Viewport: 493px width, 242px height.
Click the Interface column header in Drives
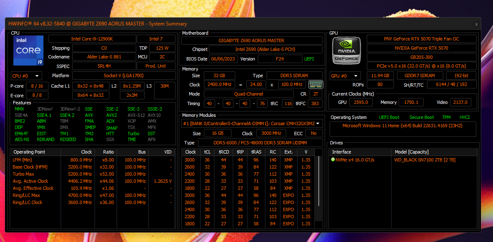point(360,152)
